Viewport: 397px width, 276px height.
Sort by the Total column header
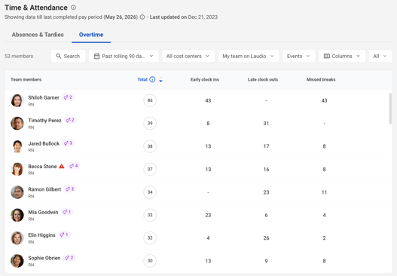coord(142,80)
